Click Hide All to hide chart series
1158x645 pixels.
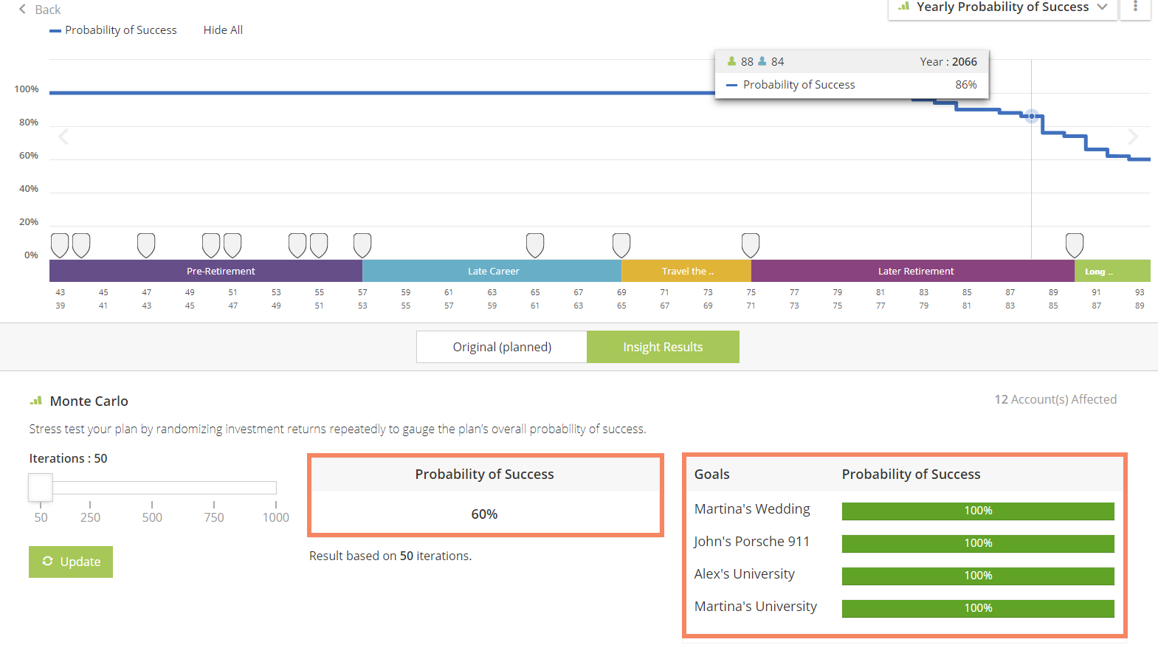point(223,30)
